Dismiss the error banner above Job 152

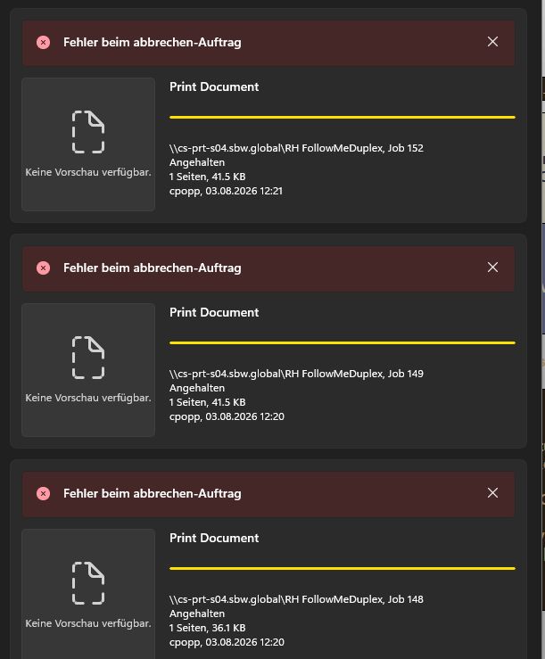click(492, 42)
